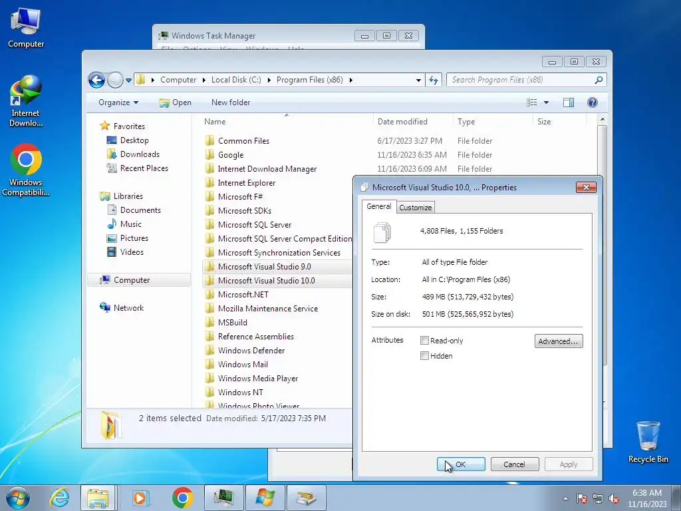Refresh the Program Files (x86) folder view
The image size is (681, 511).
(434, 80)
